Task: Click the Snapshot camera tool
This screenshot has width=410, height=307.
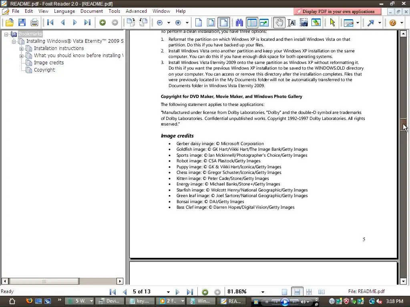Action: (x=304, y=23)
